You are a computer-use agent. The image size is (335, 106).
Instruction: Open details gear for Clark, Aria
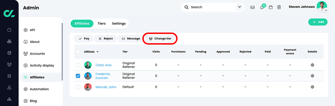click(312, 65)
